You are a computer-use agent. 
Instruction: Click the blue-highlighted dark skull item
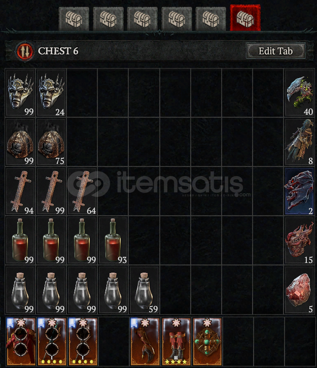coord(299,191)
